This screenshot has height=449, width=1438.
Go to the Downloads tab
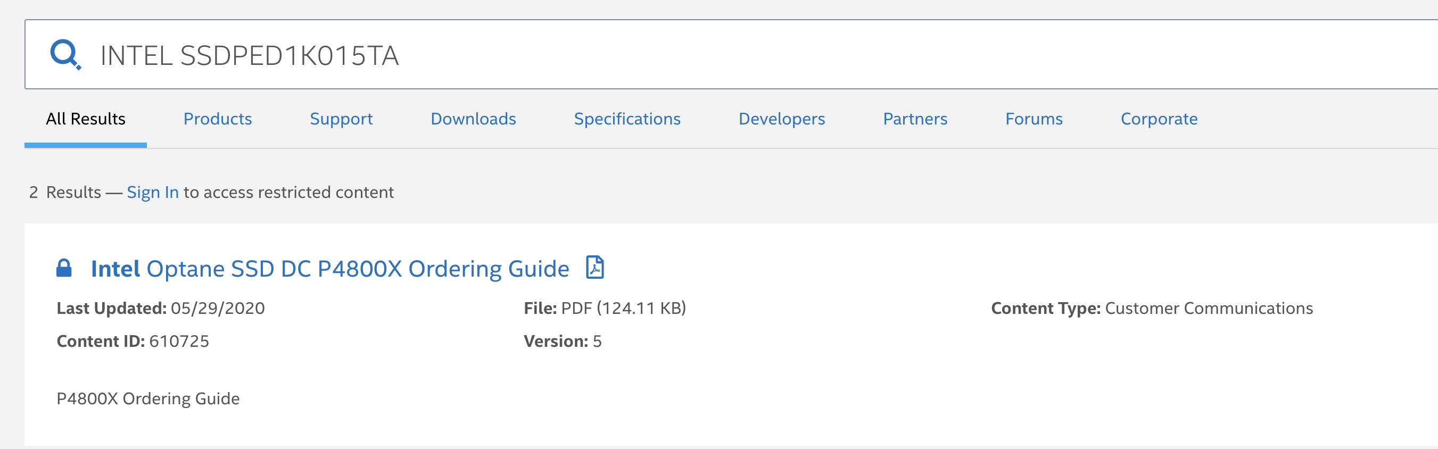coord(473,119)
